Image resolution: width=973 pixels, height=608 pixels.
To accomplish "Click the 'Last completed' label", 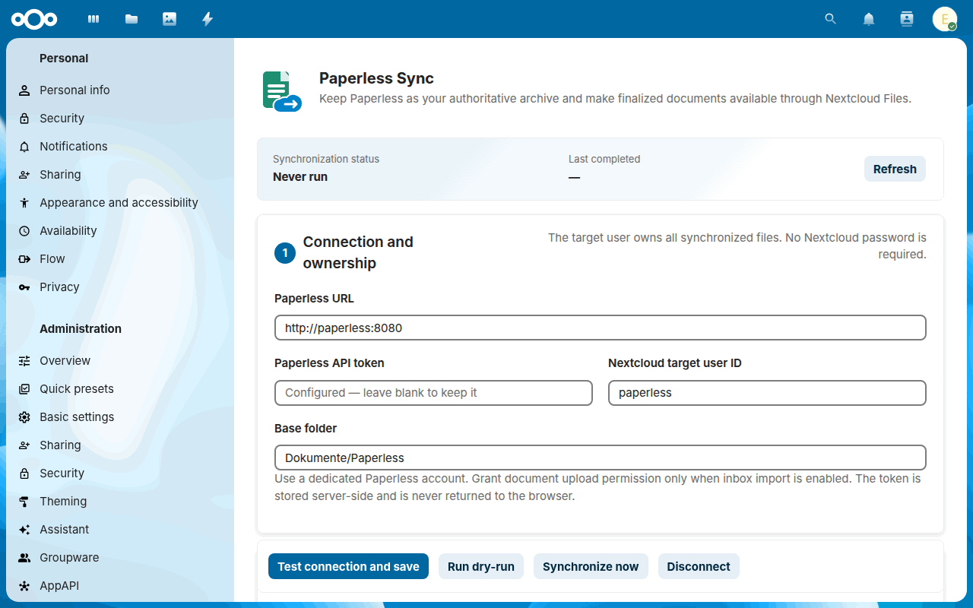I will 604,159.
